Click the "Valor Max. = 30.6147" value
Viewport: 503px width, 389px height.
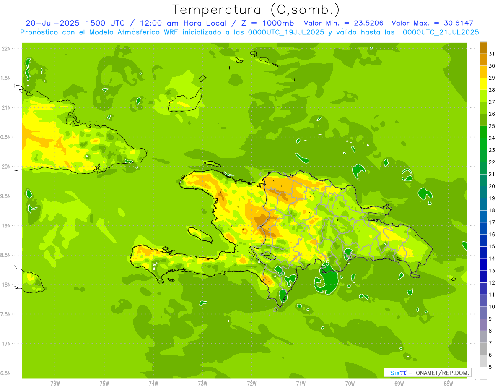click(432, 23)
